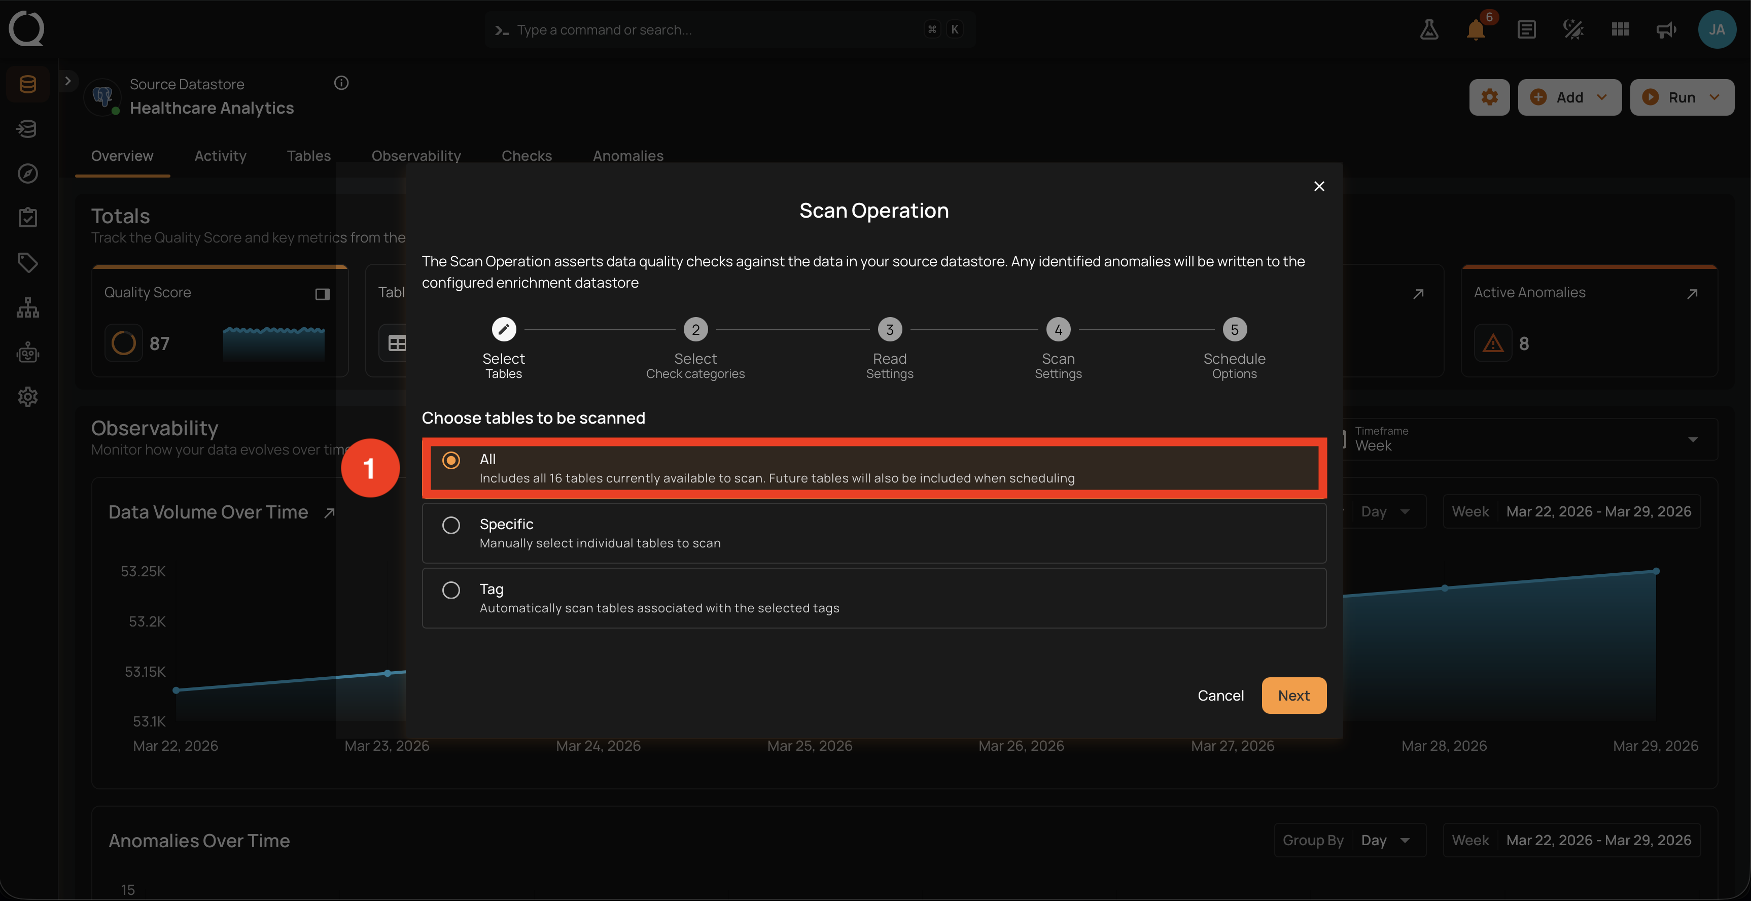The height and width of the screenshot is (901, 1751).
Task: Click the flask icon in top bar
Action: click(1429, 29)
